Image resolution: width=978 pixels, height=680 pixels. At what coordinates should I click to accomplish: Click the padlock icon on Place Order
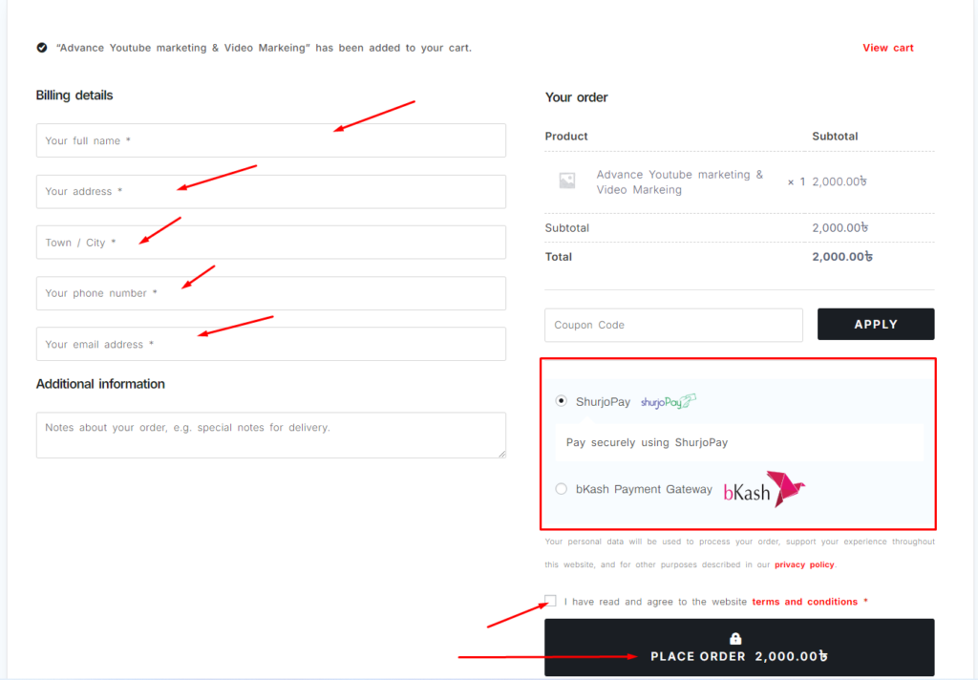(735, 638)
